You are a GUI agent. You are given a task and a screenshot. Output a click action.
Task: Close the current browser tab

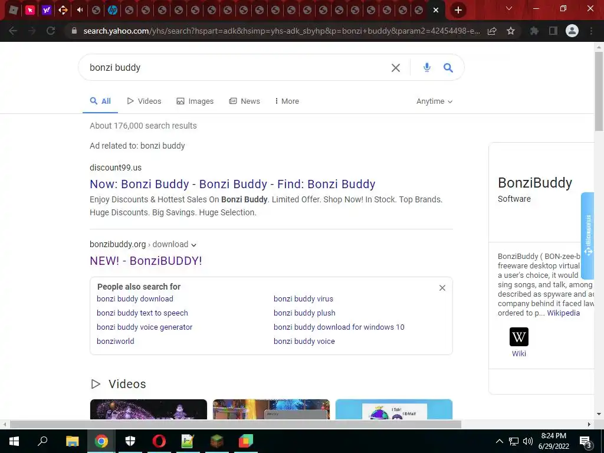(x=436, y=10)
